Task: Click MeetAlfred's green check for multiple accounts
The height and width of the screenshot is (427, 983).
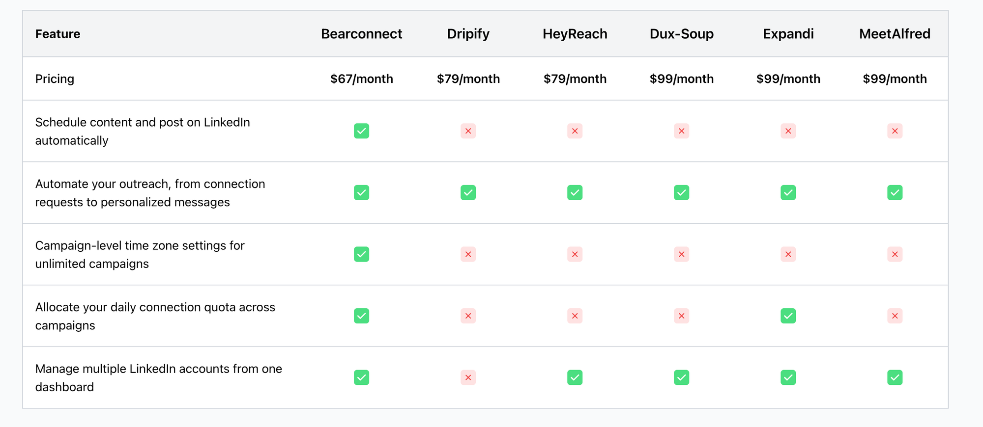Action: click(895, 377)
